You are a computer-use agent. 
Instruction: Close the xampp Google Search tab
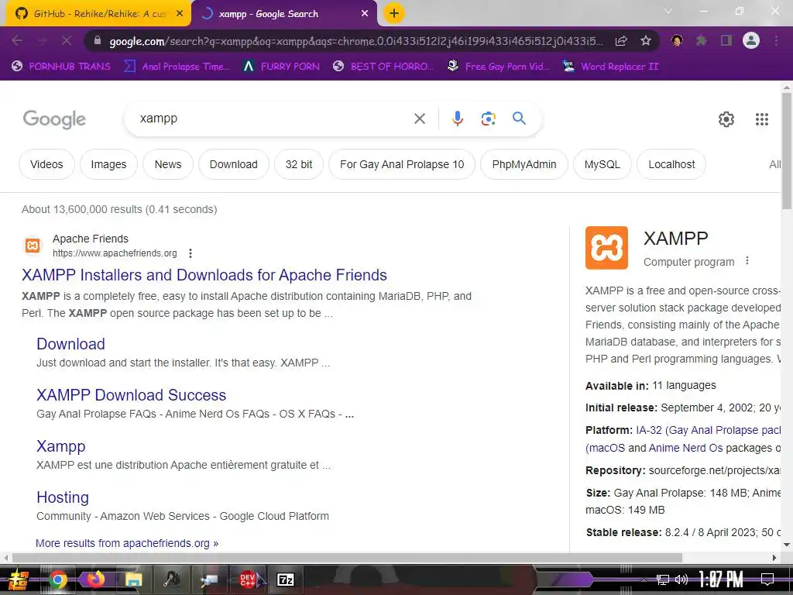click(x=365, y=14)
